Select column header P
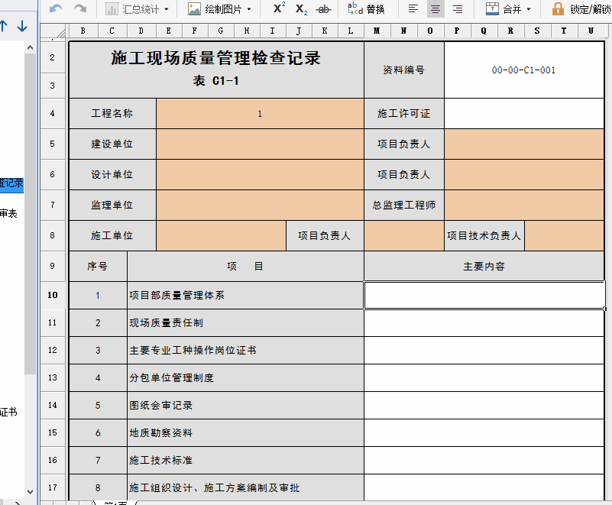612x505 pixels. [x=457, y=31]
